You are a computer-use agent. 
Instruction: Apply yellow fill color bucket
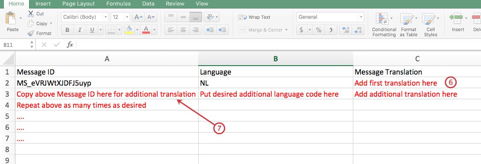point(129,30)
